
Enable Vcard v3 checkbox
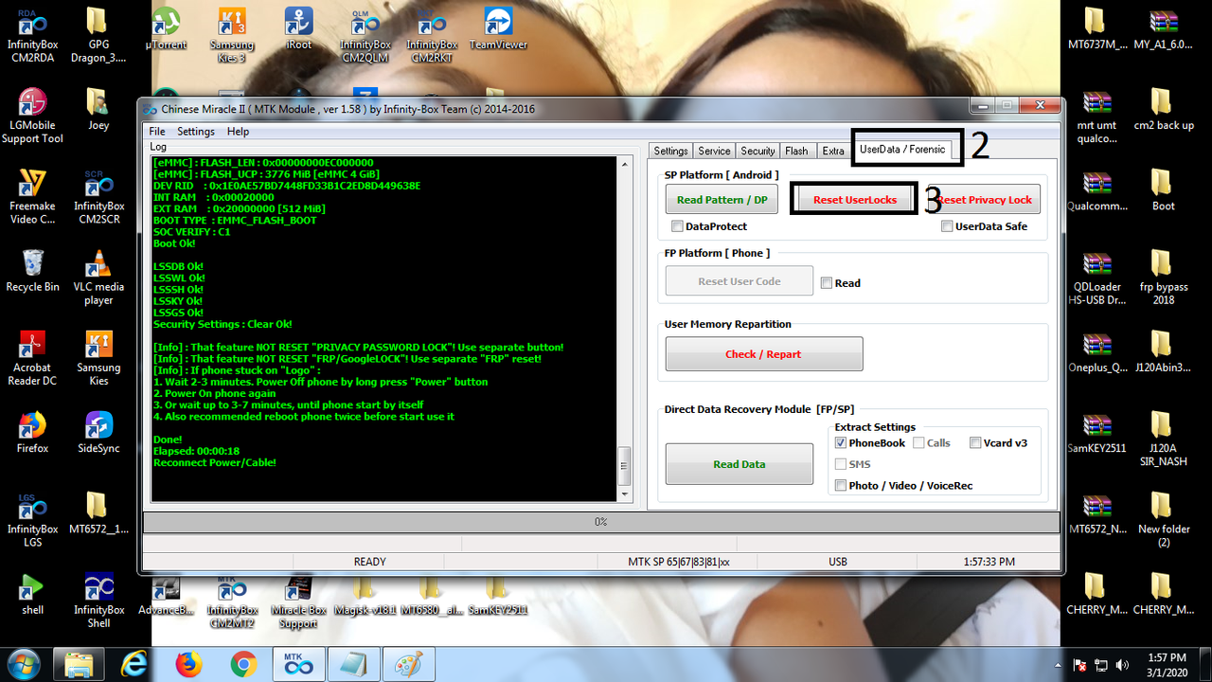click(975, 442)
